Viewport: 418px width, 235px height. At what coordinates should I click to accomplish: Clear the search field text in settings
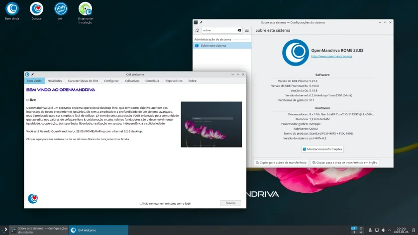click(239, 30)
